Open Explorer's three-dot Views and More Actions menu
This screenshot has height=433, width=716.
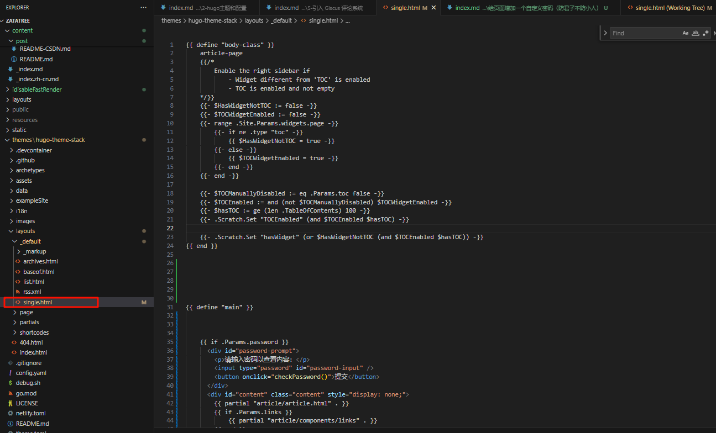144,8
